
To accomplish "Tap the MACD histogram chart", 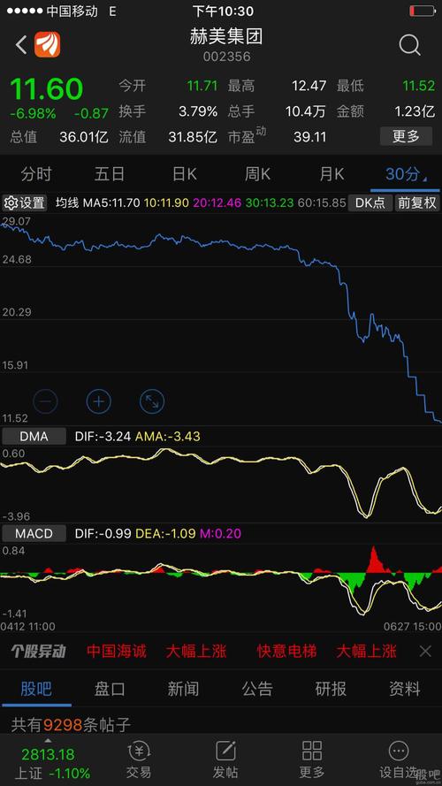I will pos(221,582).
